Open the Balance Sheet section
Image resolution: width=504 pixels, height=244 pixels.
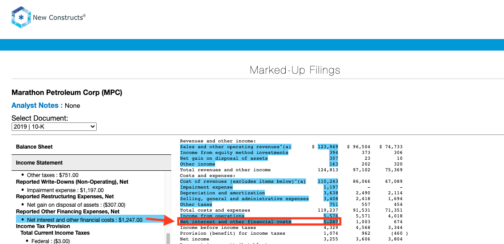coord(91,146)
